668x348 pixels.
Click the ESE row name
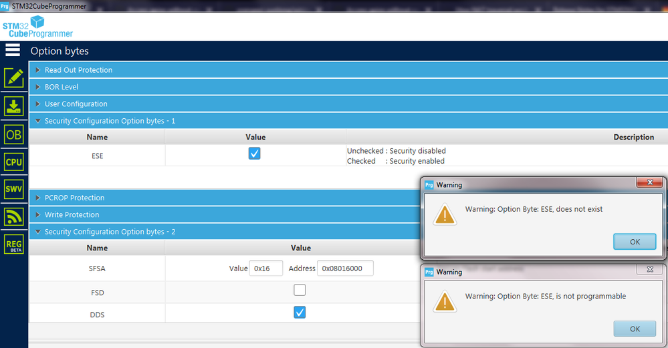[x=97, y=156]
